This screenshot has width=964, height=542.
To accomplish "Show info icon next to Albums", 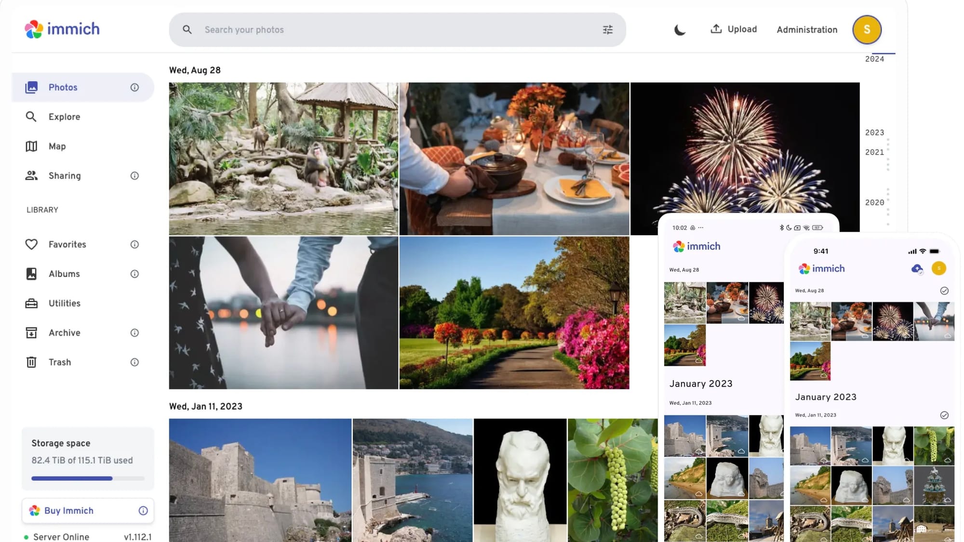I will (134, 274).
